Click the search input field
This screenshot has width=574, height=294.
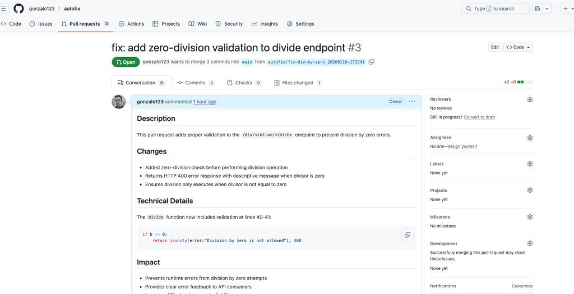(495, 8)
